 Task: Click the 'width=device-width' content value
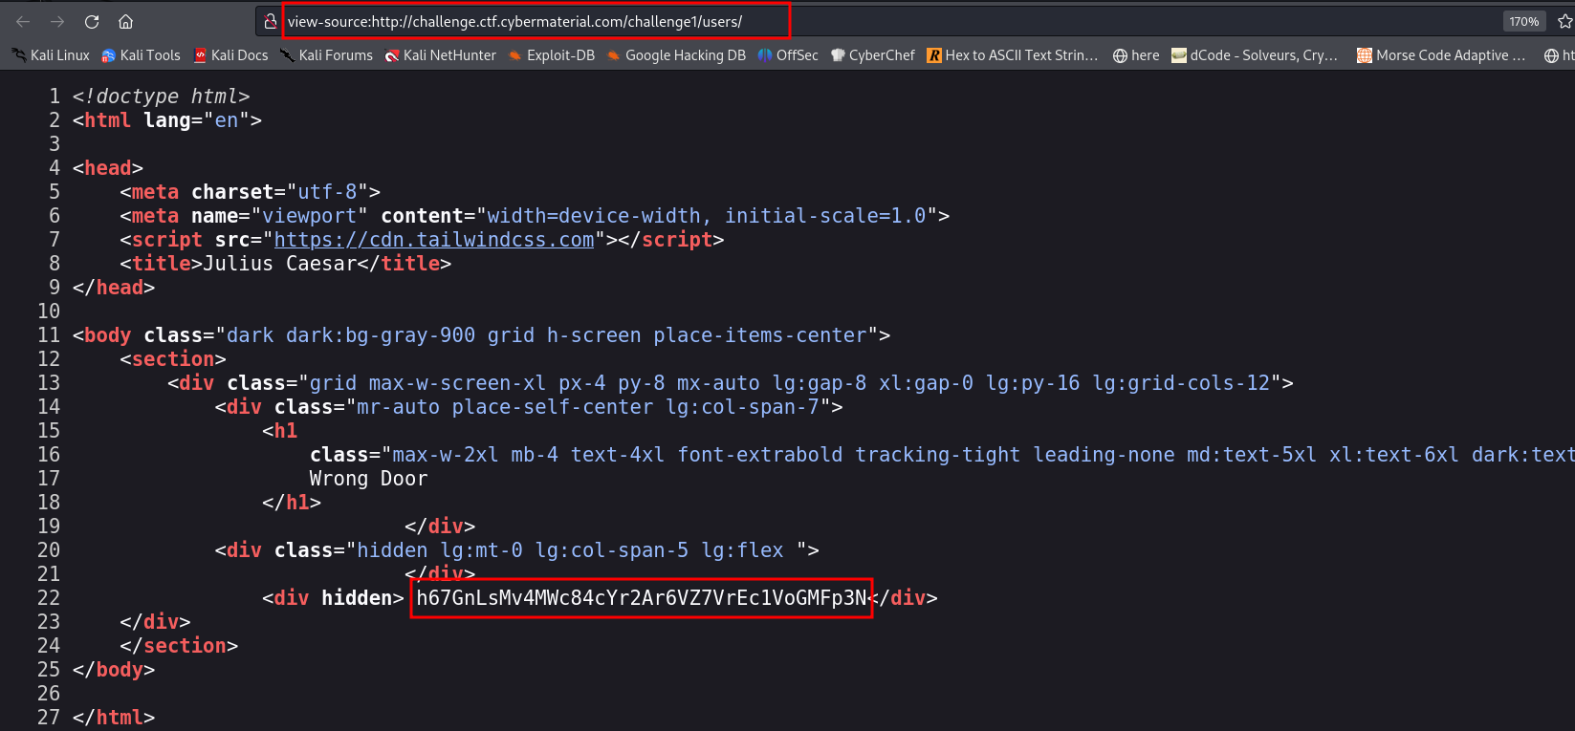(707, 216)
